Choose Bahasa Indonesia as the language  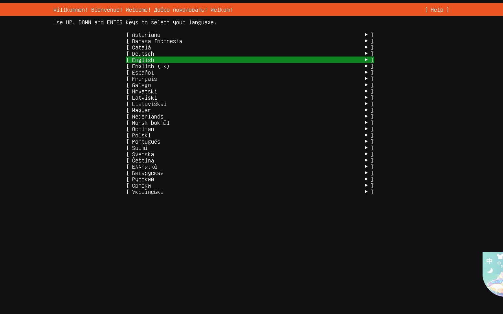coord(157,41)
